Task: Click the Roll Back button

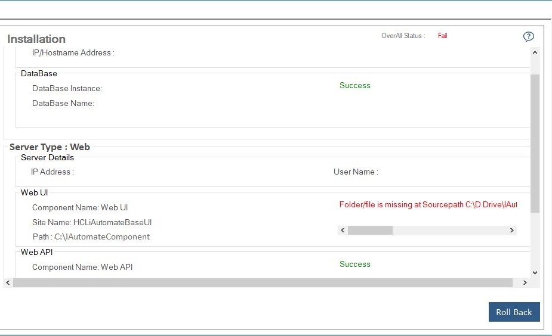Action: pyautogui.click(x=514, y=312)
